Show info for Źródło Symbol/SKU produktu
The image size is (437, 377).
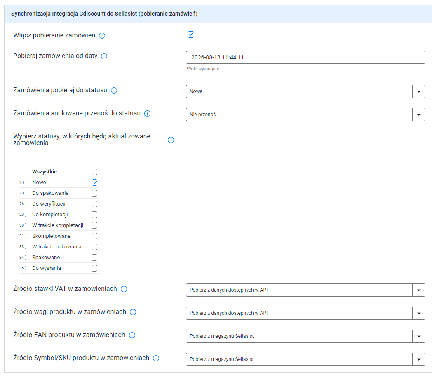coord(156,358)
